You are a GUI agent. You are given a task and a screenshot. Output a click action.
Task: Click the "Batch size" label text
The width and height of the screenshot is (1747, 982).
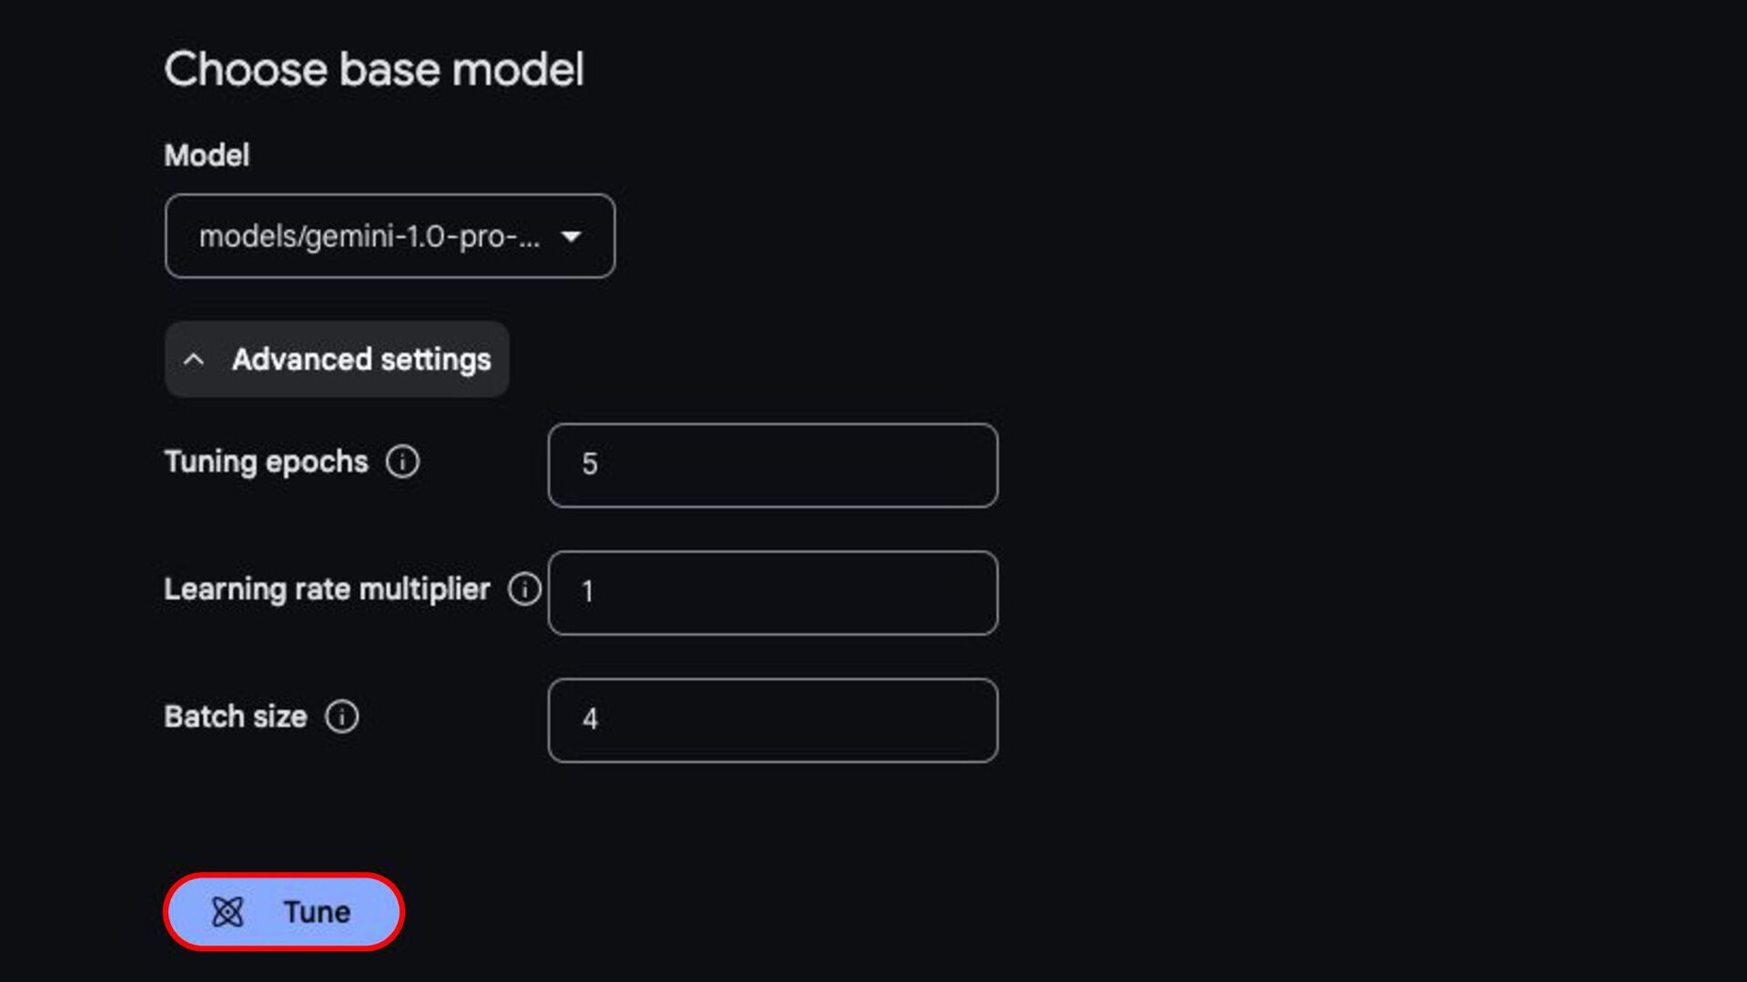pyautogui.click(x=235, y=716)
